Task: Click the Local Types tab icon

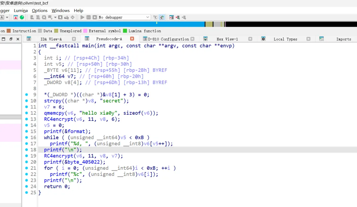Action: pyautogui.click(x=263, y=39)
